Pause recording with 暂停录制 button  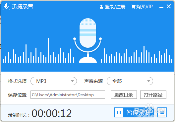(134, 112)
